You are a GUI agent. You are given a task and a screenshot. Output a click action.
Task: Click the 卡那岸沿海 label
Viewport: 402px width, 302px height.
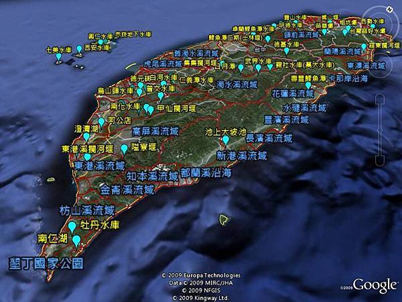(x=348, y=79)
